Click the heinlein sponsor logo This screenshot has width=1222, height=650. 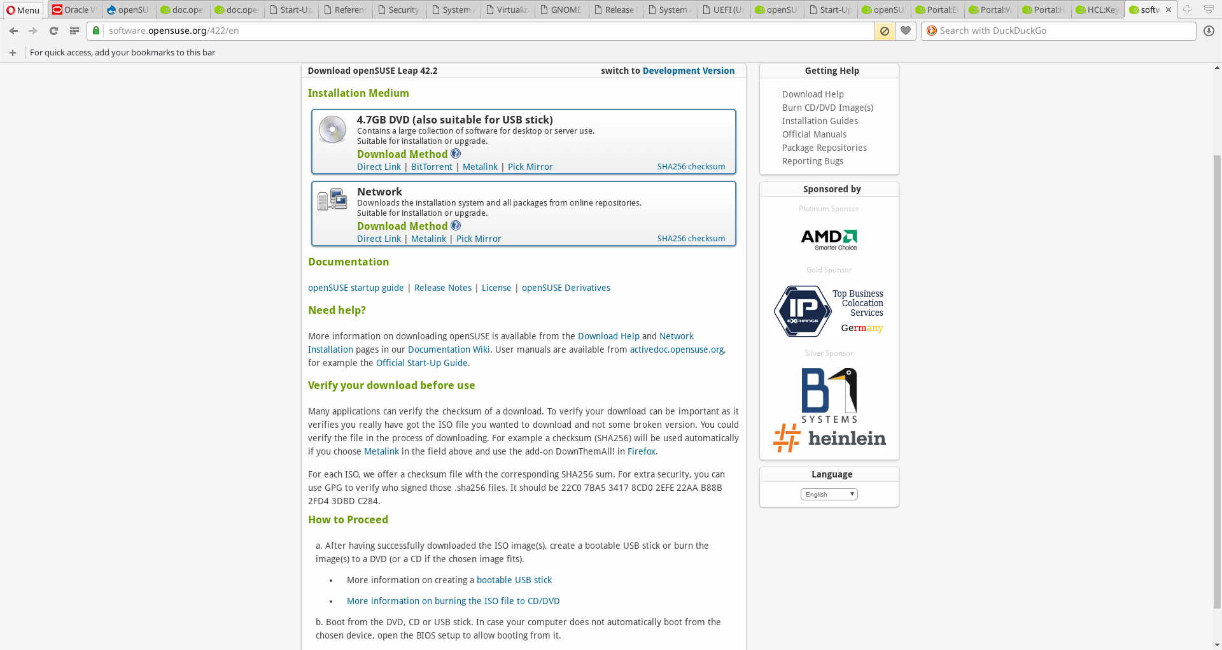[829, 438]
